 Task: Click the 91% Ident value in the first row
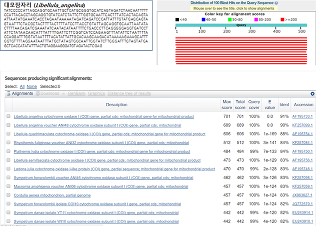point(284,116)
